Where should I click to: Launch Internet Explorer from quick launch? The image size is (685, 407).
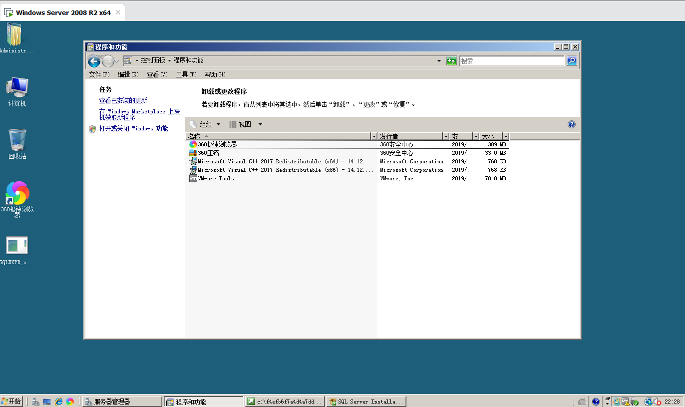[59, 402]
